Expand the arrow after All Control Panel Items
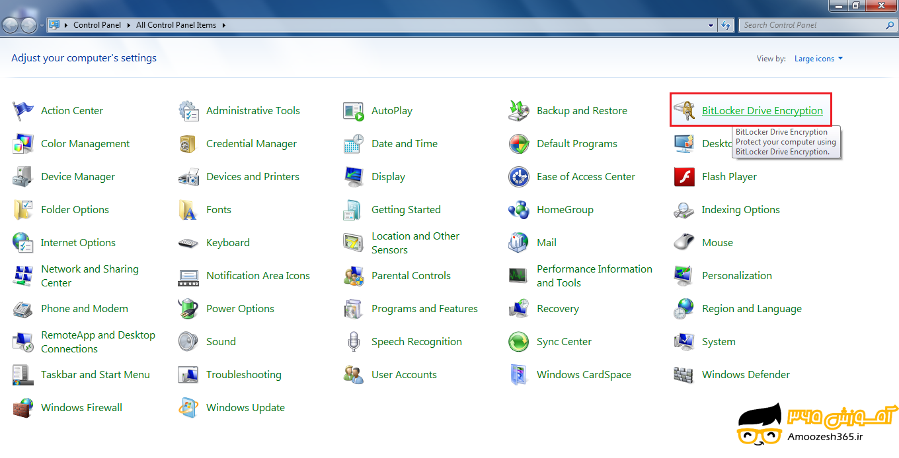 (223, 25)
